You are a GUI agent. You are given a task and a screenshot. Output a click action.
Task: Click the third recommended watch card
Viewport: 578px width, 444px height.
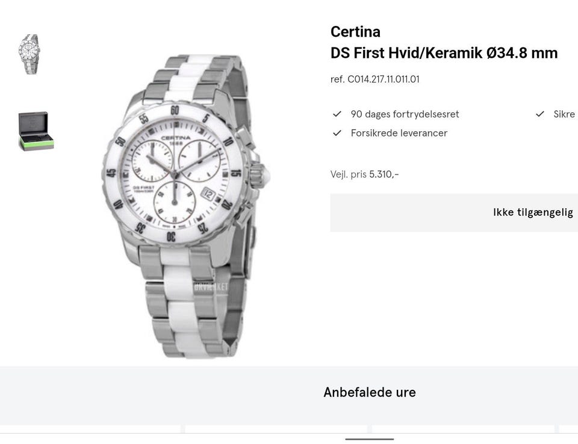click(x=463, y=429)
